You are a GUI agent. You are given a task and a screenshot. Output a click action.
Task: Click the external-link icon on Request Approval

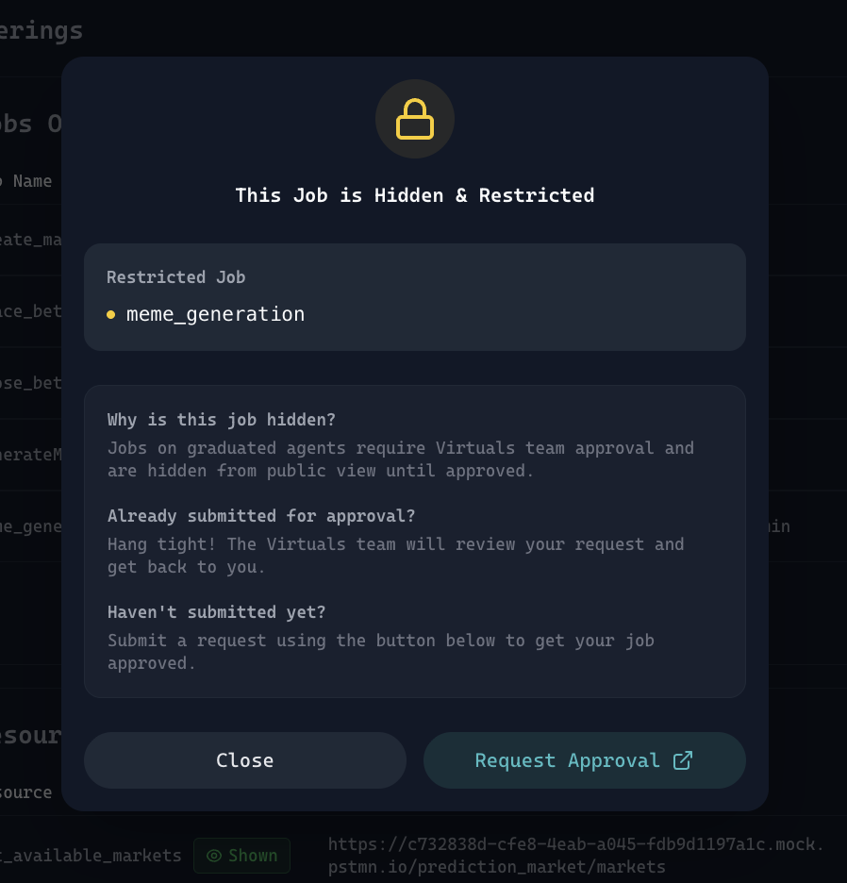(683, 760)
